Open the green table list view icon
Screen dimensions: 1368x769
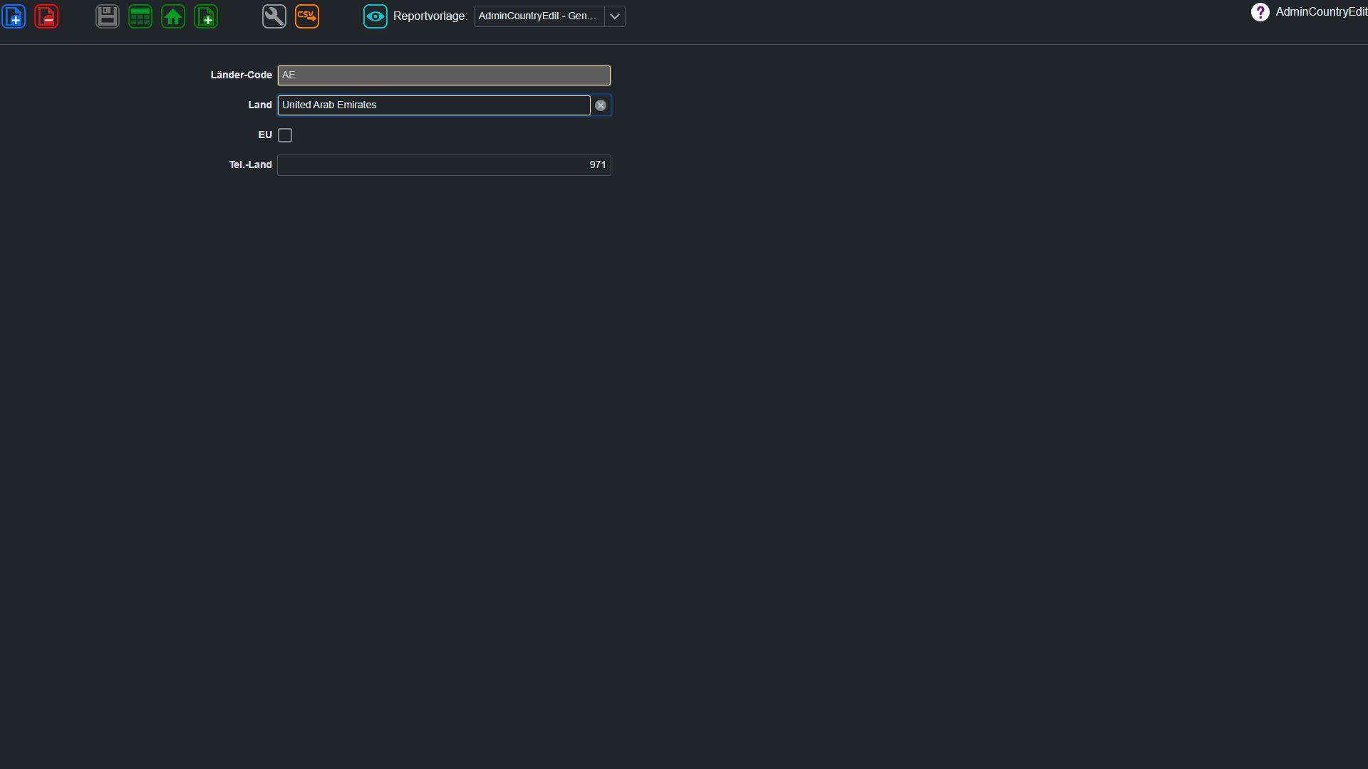pos(140,16)
